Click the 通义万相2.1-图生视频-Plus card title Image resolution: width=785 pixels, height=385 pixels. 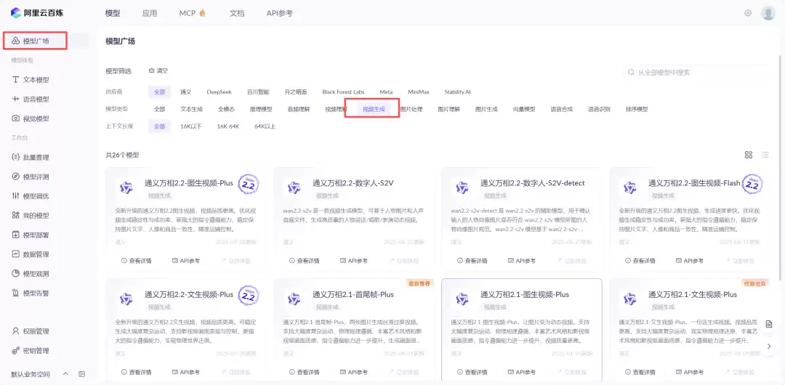pyautogui.click(x=525, y=294)
